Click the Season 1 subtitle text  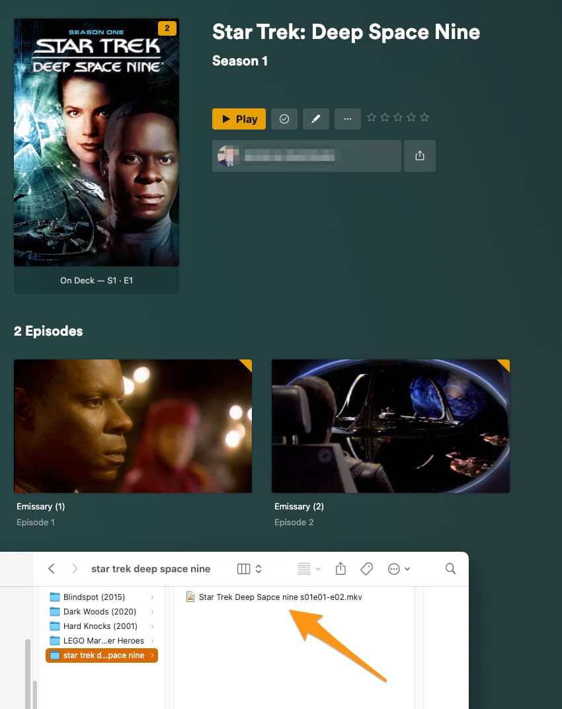pos(240,61)
